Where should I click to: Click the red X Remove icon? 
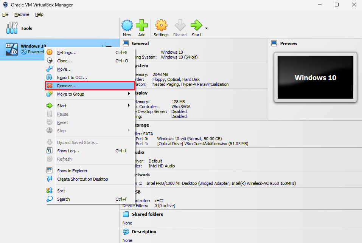[50, 85]
